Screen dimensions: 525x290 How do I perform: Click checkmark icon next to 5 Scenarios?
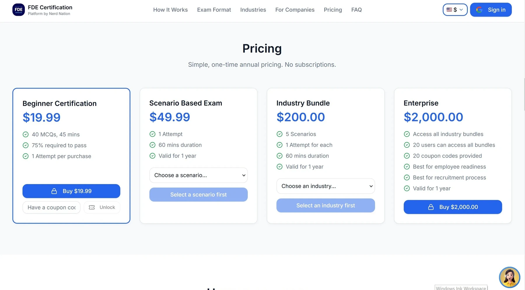279,134
